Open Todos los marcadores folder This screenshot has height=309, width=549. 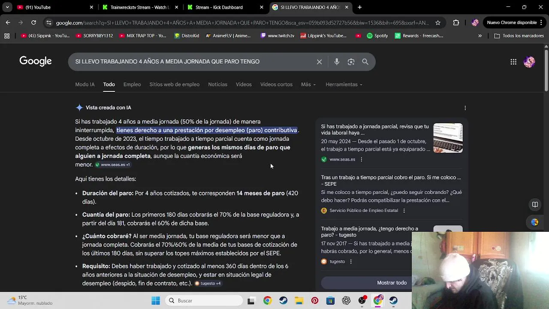coord(519,36)
